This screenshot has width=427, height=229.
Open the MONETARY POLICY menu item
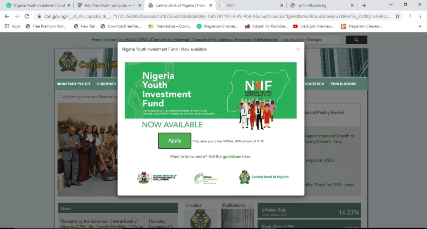click(74, 84)
